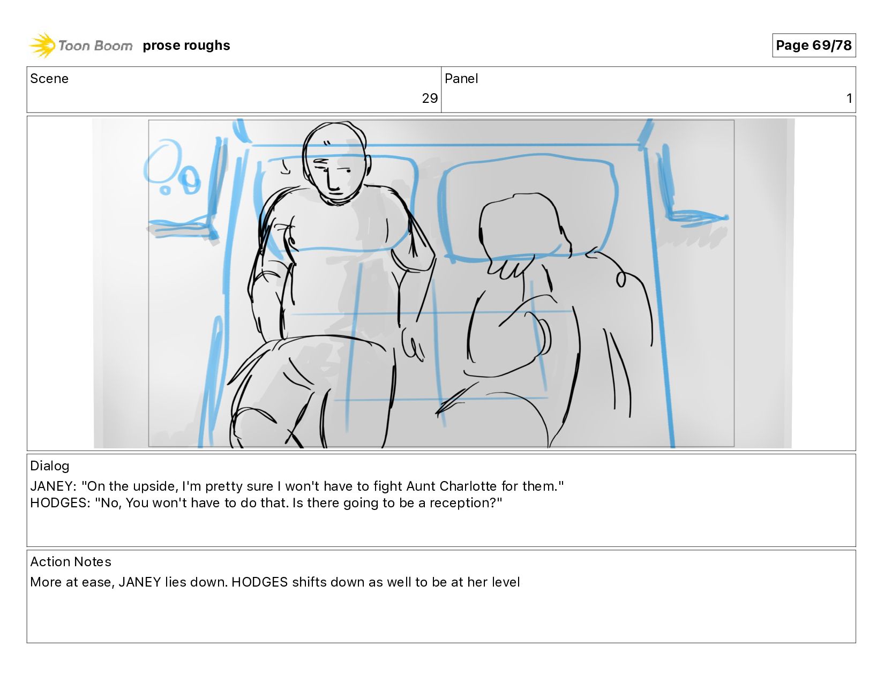Click the Dialog section heading
The image size is (884, 683).
(50, 466)
